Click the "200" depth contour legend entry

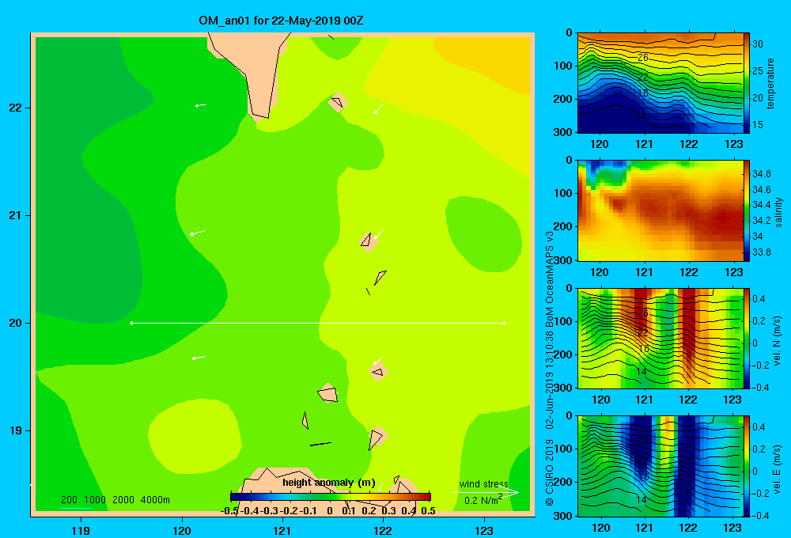point(69,500)
